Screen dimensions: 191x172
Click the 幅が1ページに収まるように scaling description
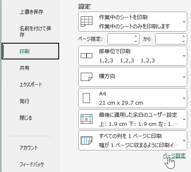pos(139,145)
